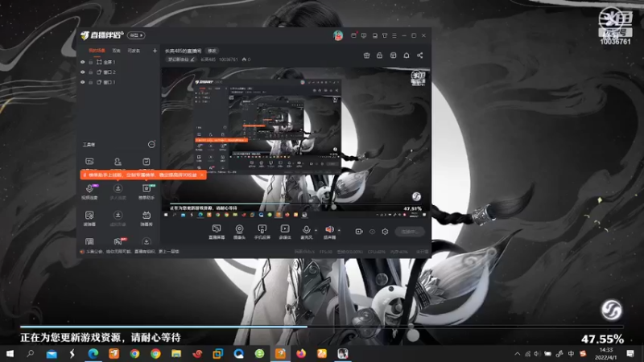Image resolution: width=644 pixels, height=362 pixels.
Task: Lock the 窗口 2 source
Action: 91,72
